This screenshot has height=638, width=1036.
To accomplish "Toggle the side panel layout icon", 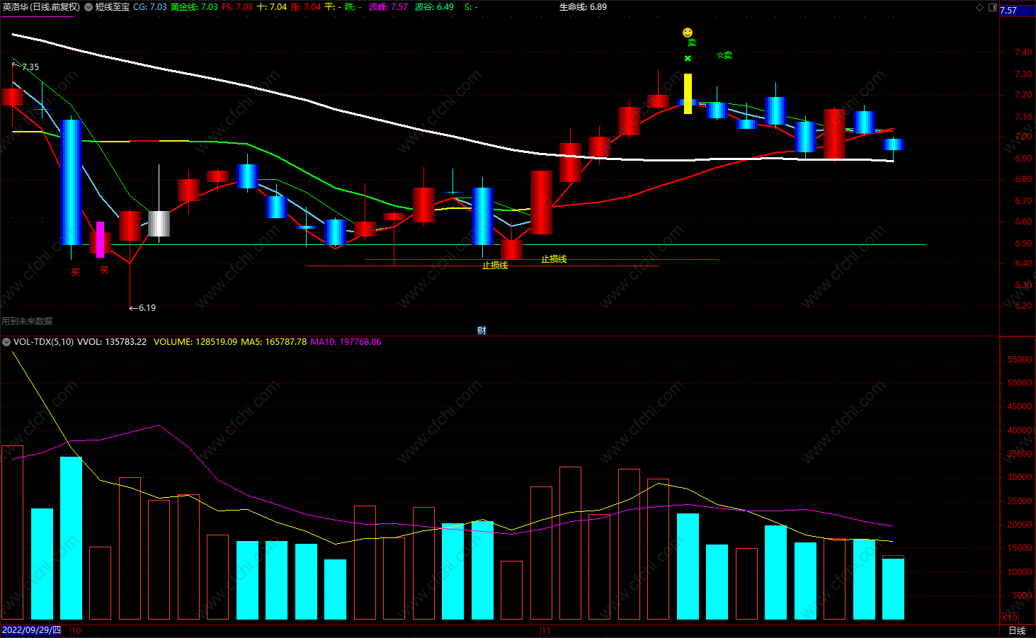I will point(993,7).
